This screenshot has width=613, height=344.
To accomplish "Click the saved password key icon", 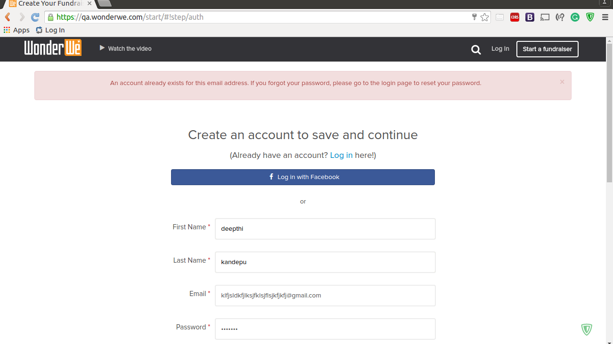I will [474, 17].
